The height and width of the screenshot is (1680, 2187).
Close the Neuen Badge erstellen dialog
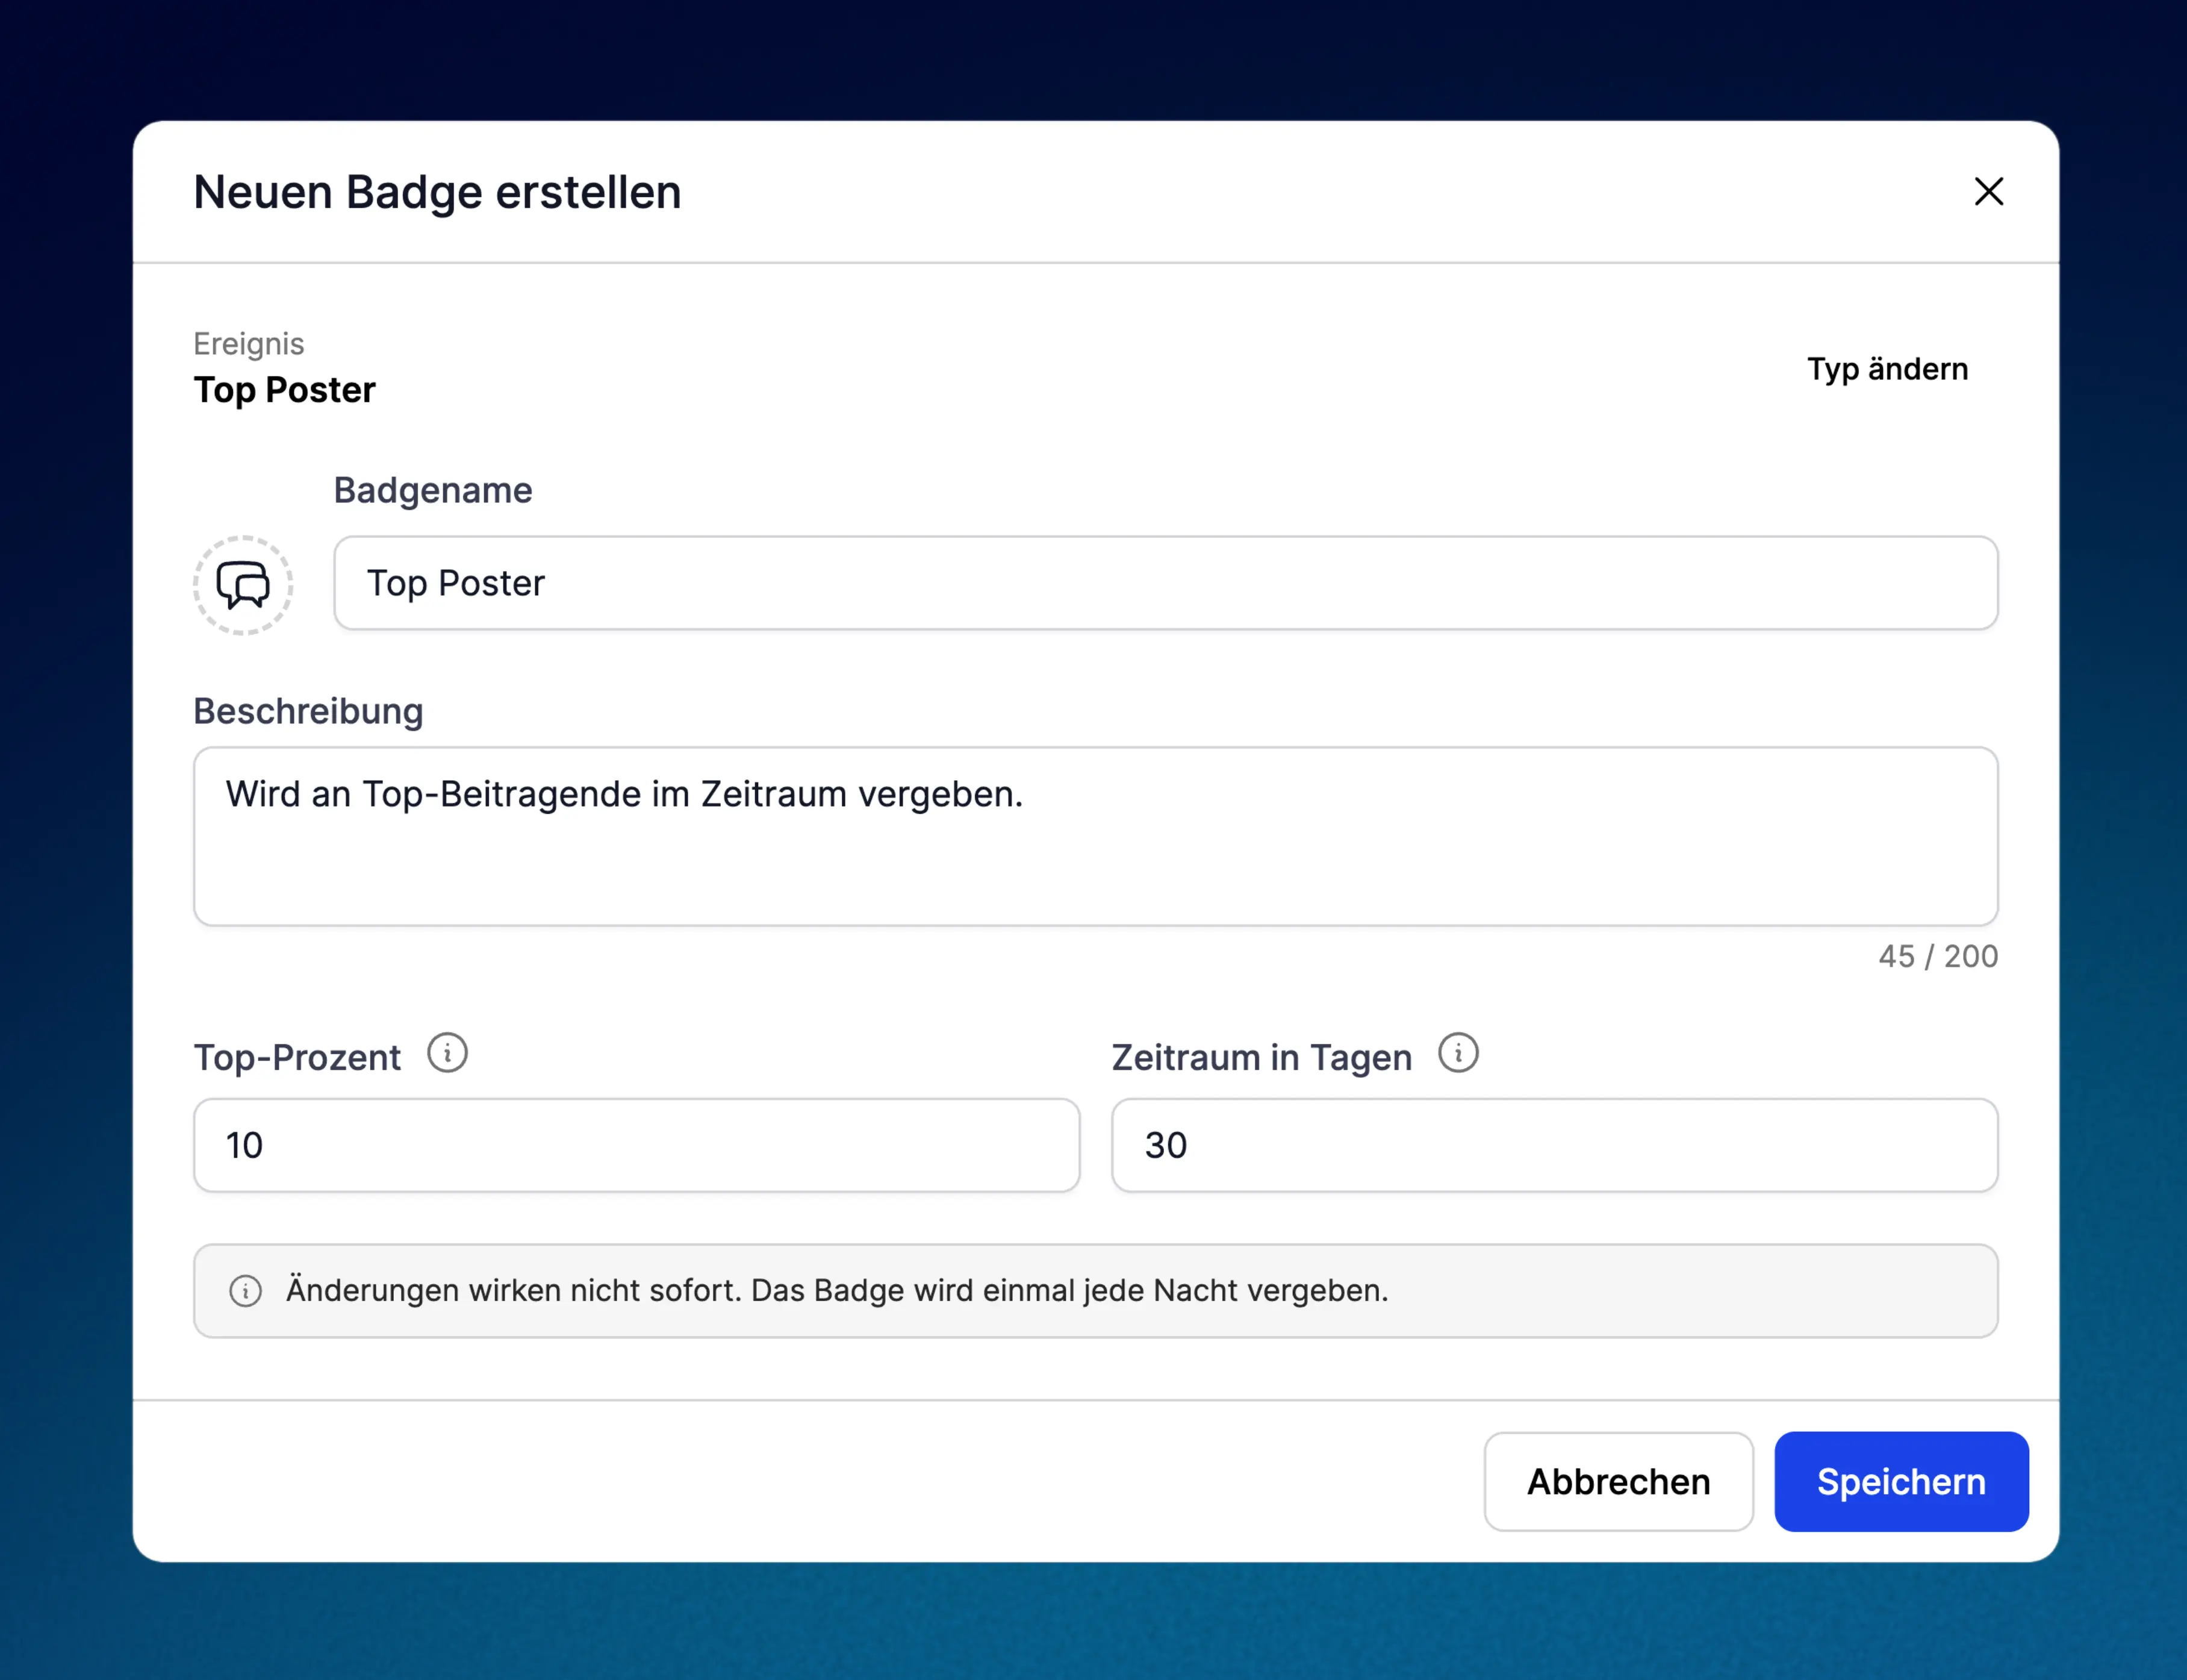(x=1988, y=191)
